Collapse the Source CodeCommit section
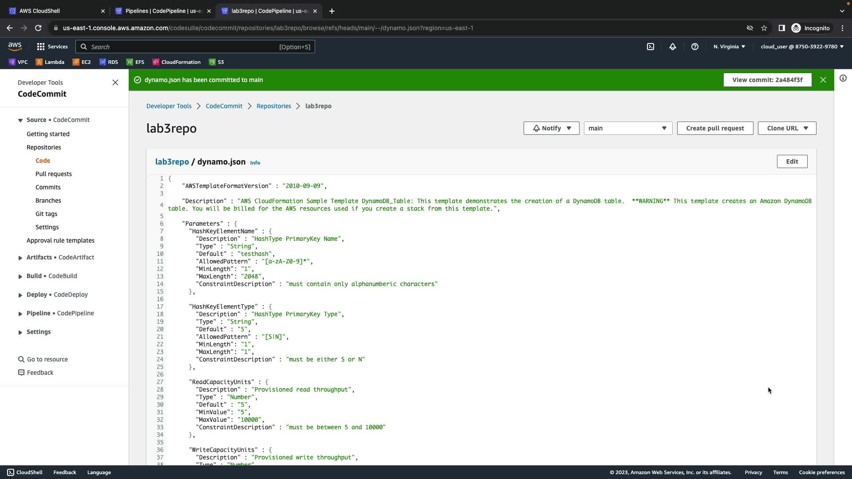 tap(20, 120)
